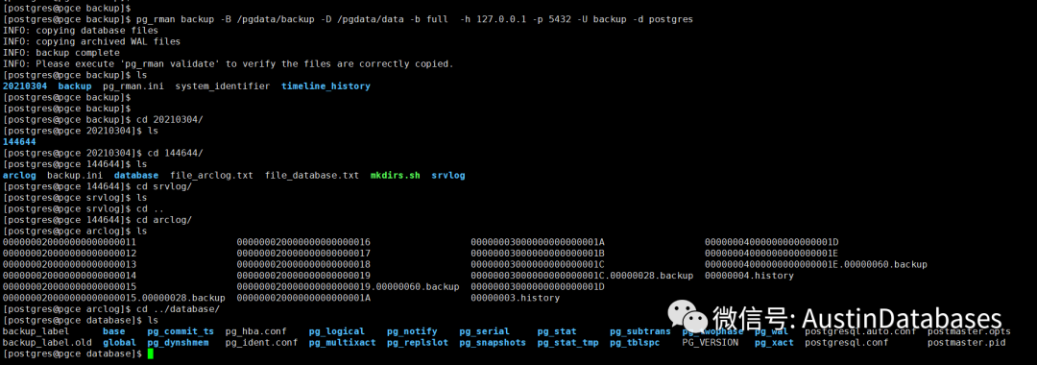Screen dimensions: 1037x365
Task: Click the 'pg_rman validate' hint message line
Action: (x=229, y=64)
